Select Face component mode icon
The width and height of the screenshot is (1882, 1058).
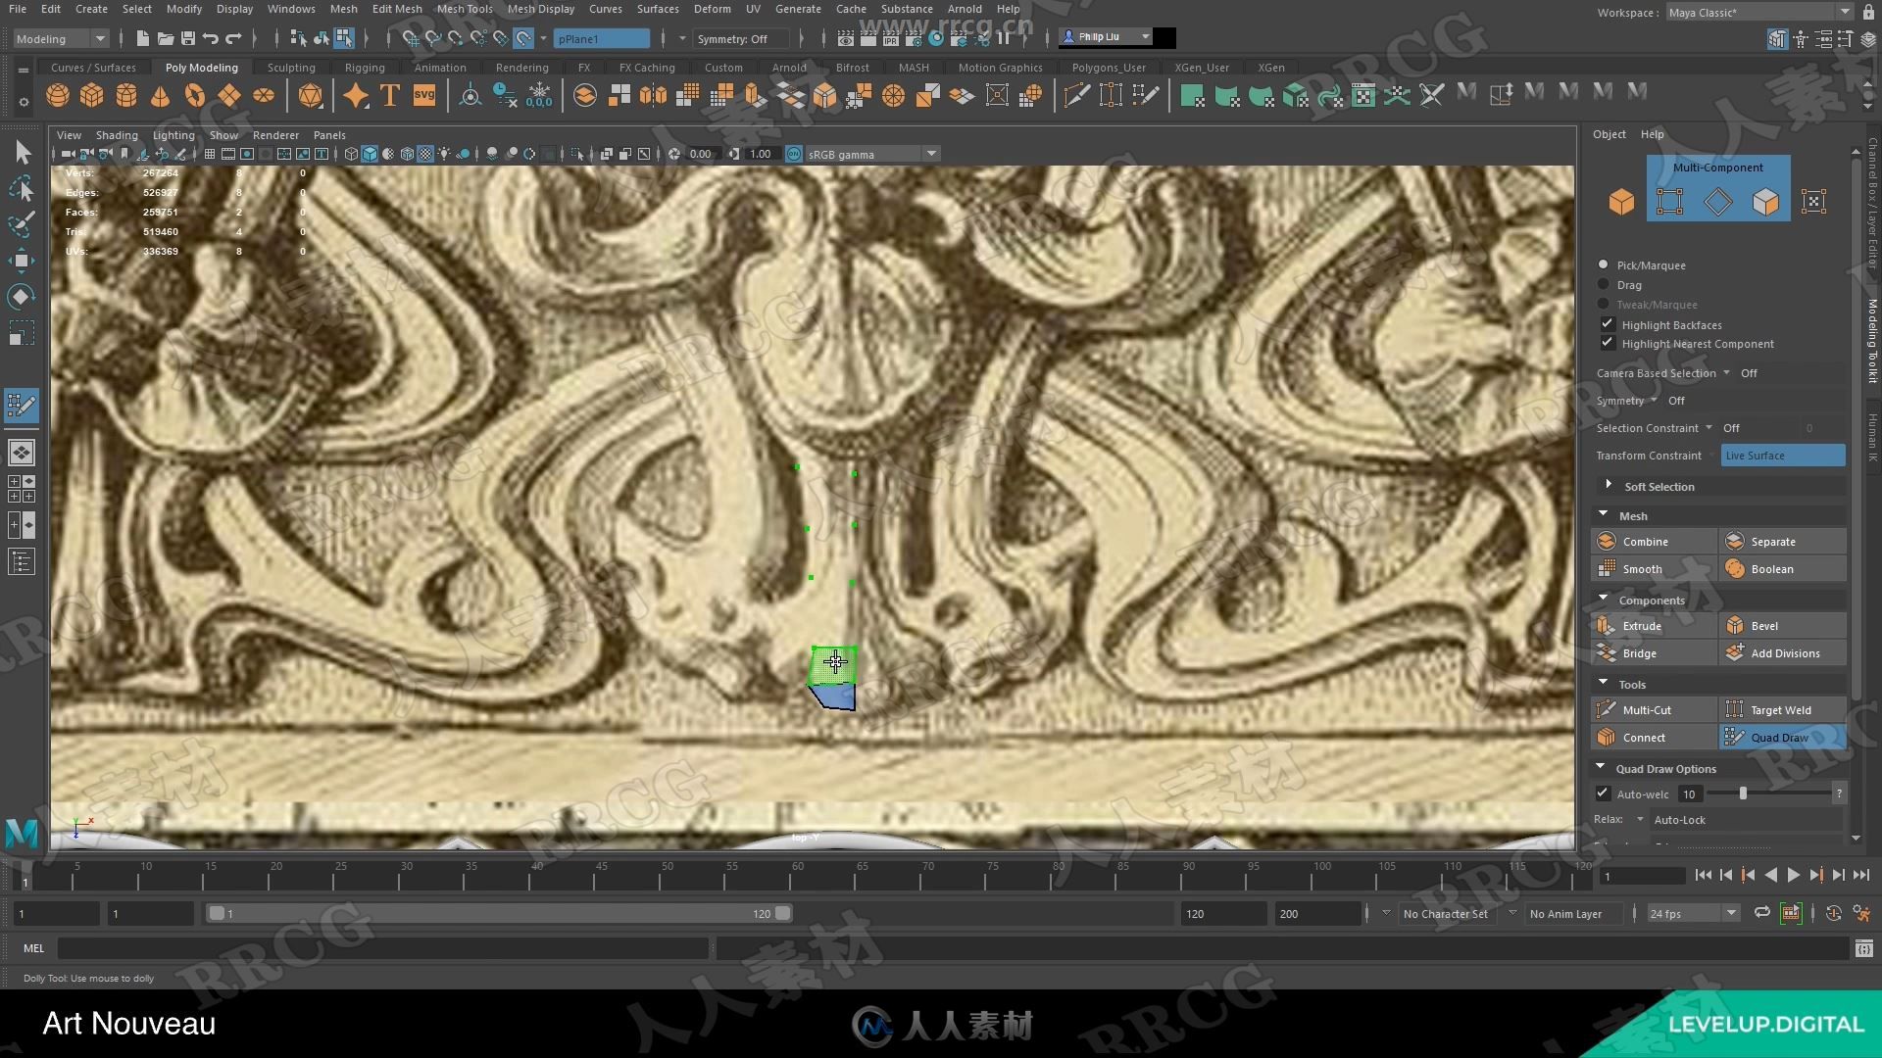(x=1765, y=202)
